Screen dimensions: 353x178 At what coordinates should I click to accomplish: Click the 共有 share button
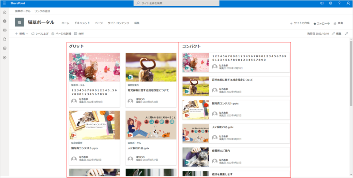pos(338,23)
